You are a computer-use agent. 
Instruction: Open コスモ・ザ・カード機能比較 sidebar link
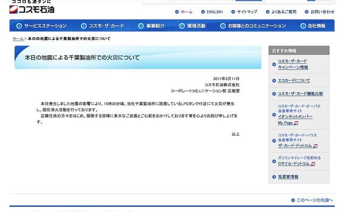[301, 94]
